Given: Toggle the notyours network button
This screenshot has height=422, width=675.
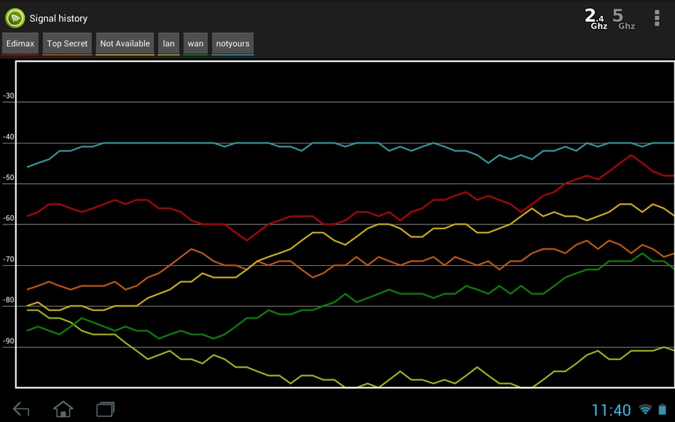Looking at the screenshot, I should point(233,44).
